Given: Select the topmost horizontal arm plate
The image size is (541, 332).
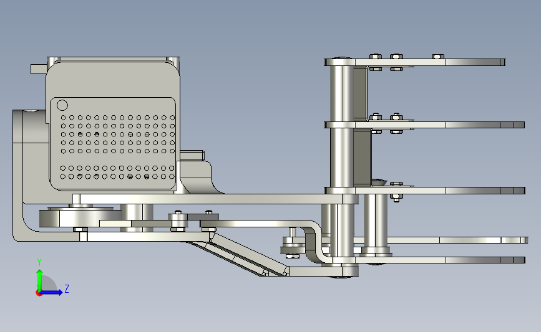Looking at the screenshot, I should click(415, 62).
